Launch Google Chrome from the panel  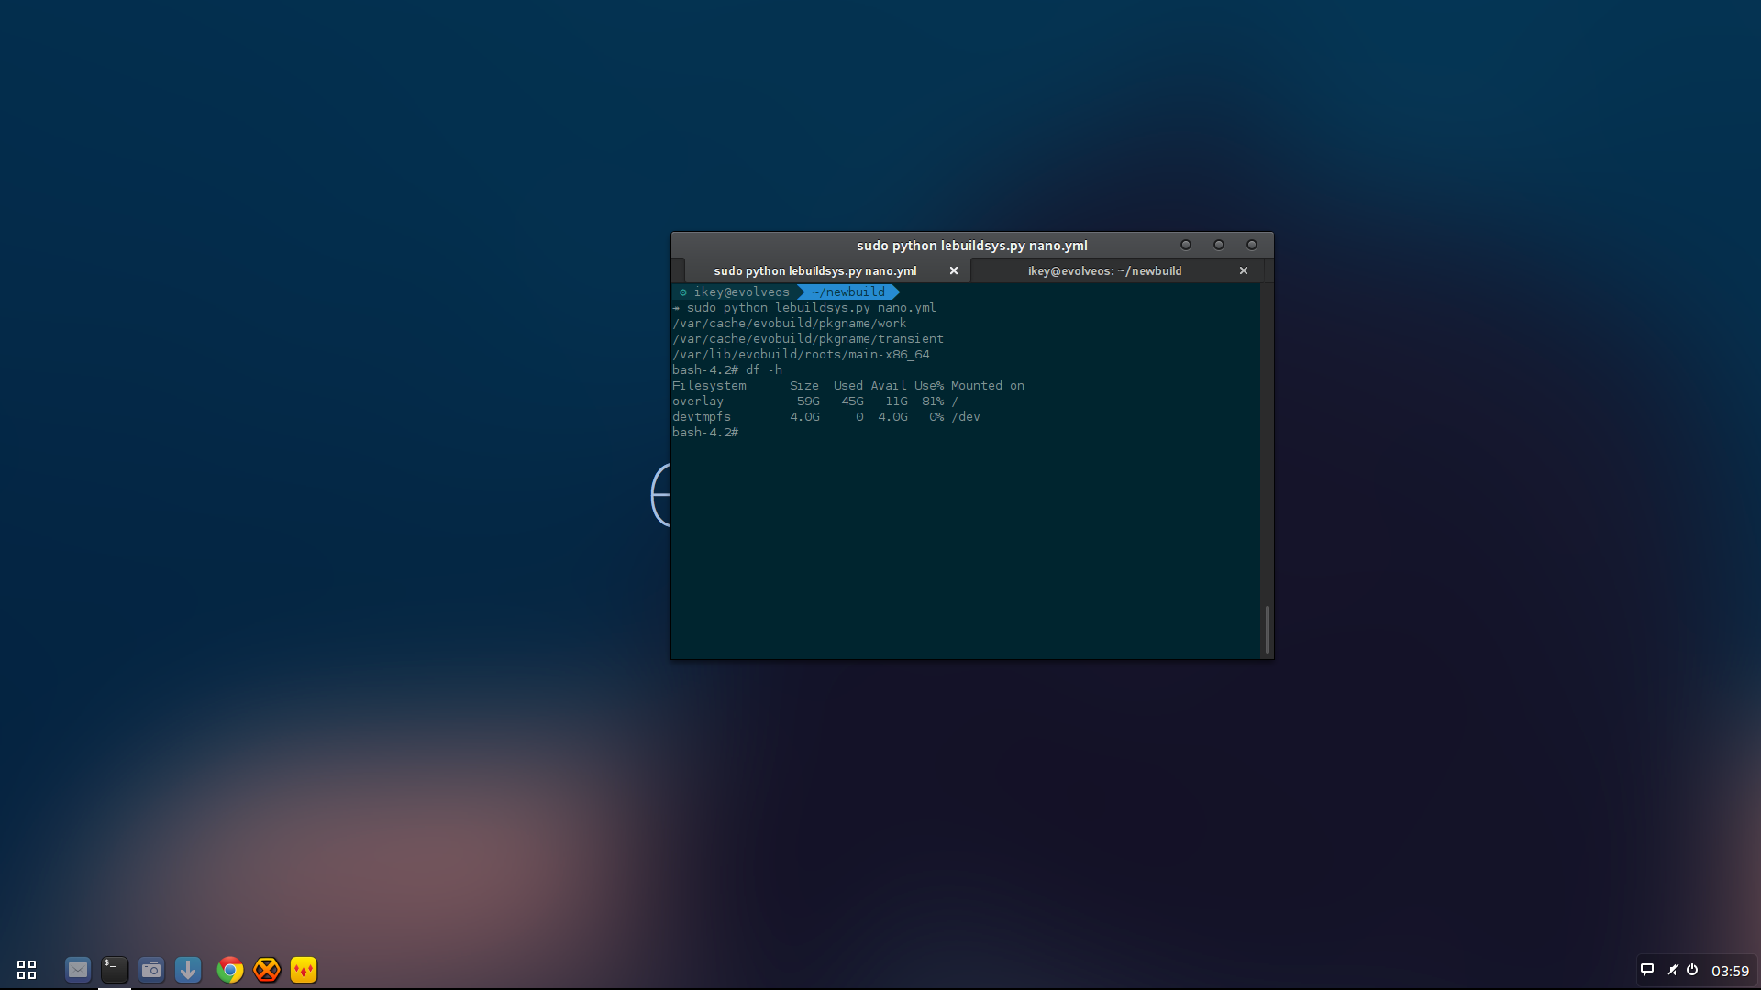tap(230, 969)
